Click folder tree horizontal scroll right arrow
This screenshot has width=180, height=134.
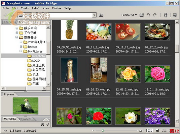[44, 88]
